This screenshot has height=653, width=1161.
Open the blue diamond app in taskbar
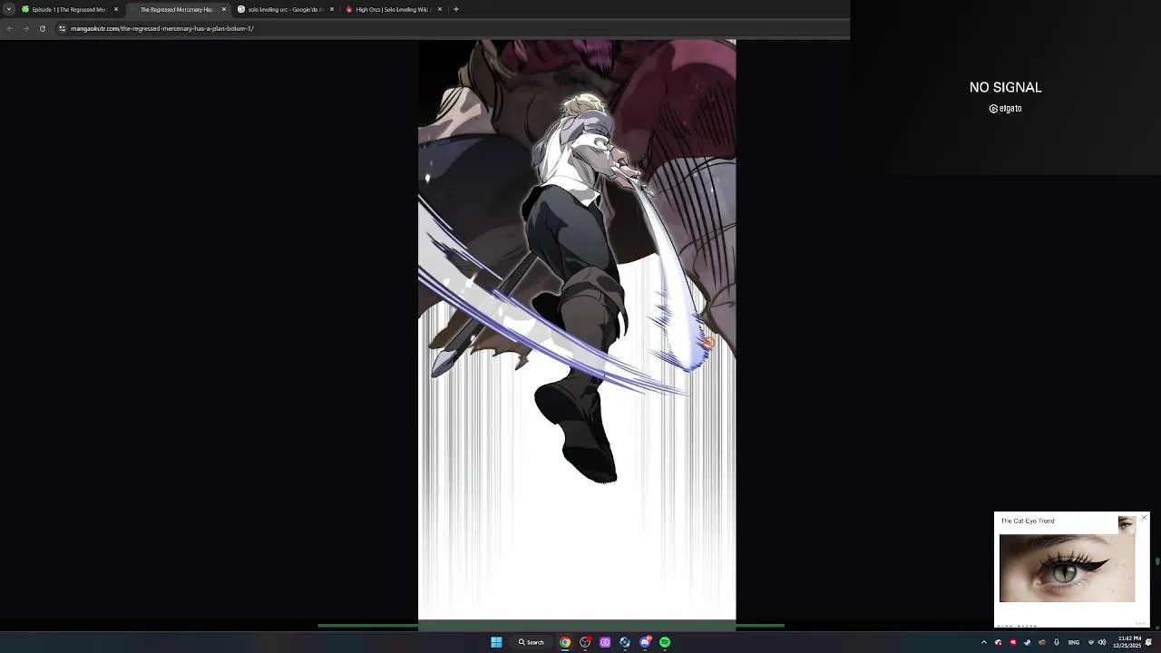[625, 642]
